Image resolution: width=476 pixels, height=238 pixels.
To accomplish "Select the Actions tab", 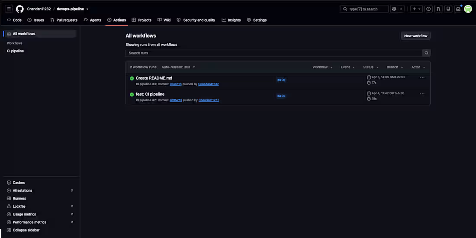I will 116,20.
